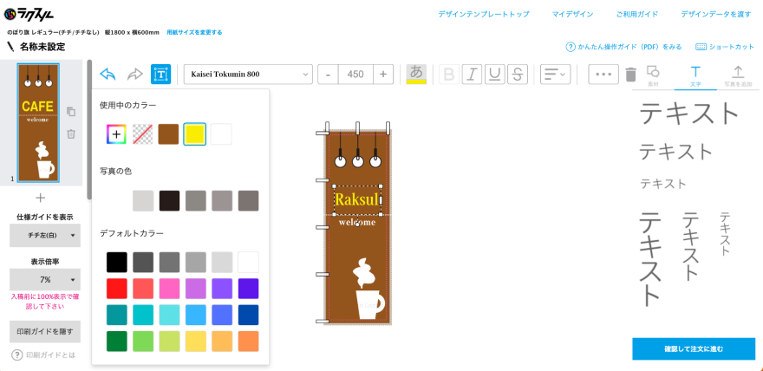Screen dimensions: 763x371
Task: Click 印刷ガイドを隠す button
Action: click(45, 332)
